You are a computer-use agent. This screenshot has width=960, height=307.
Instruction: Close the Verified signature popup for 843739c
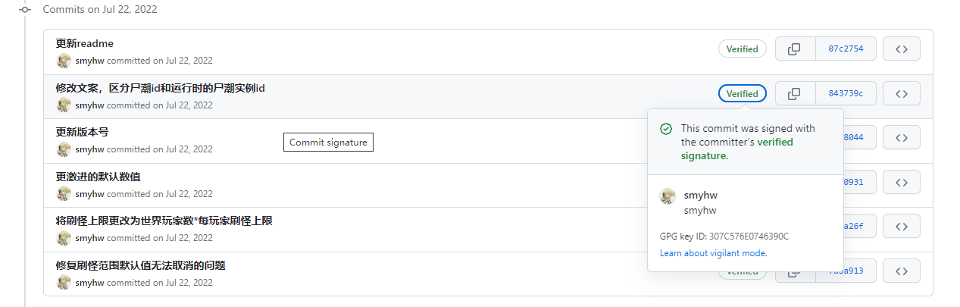click(x=742, y=94)
